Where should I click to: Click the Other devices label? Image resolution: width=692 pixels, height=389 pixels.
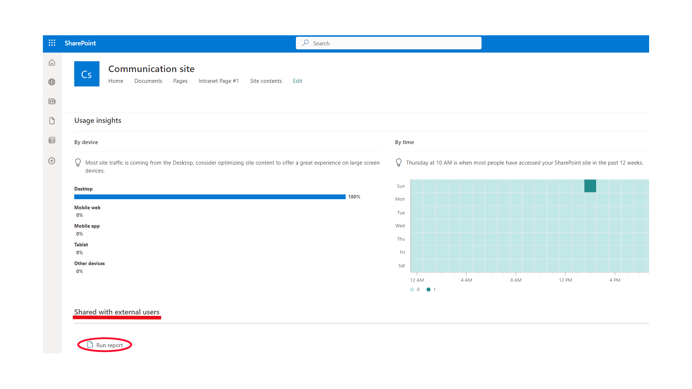pyautogui.click(x=89, y=263)
